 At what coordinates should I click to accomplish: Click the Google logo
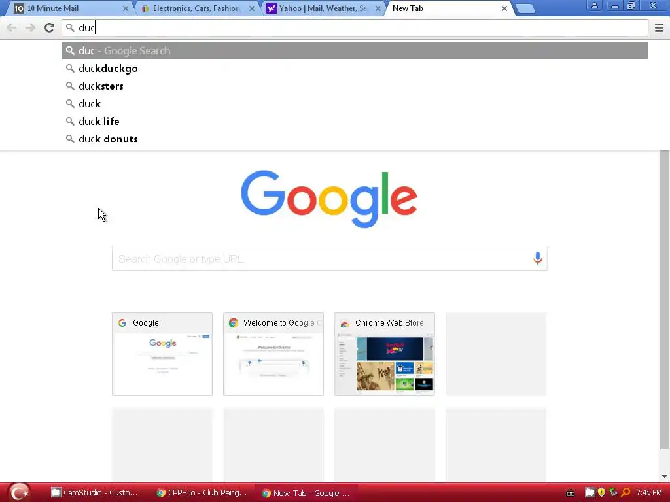329,199
